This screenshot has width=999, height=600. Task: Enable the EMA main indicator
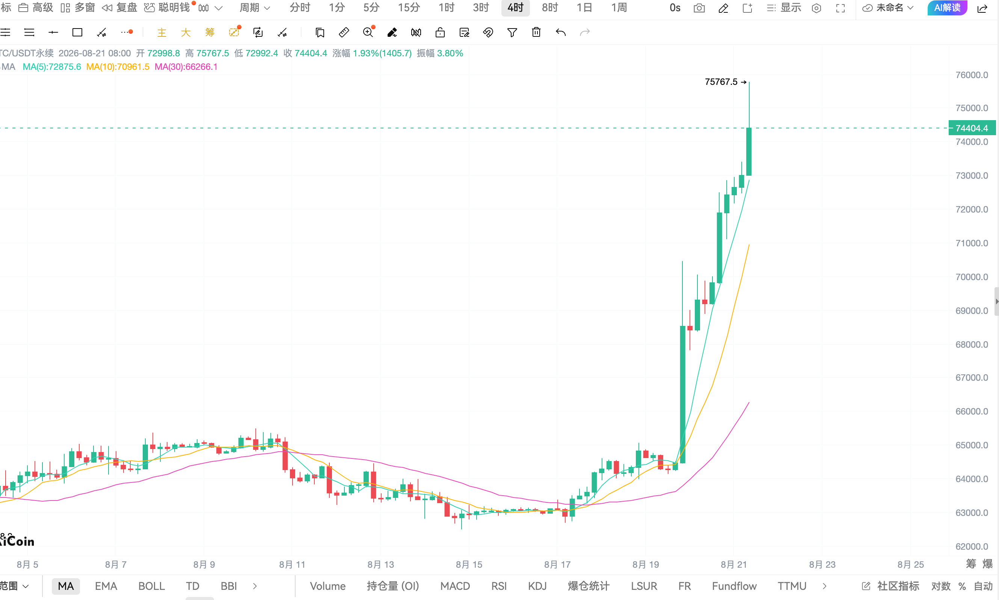point(106,586)
